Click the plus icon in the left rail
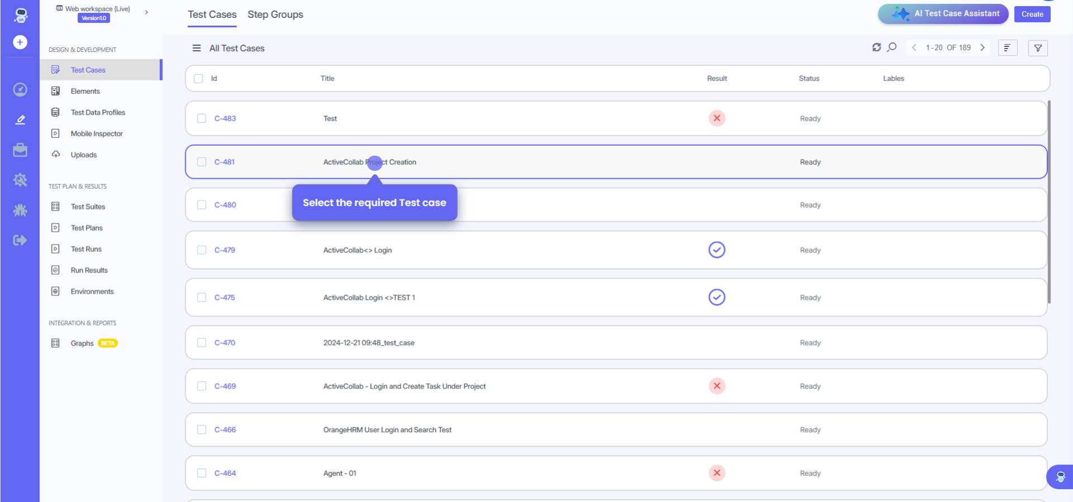 (20, 42)
